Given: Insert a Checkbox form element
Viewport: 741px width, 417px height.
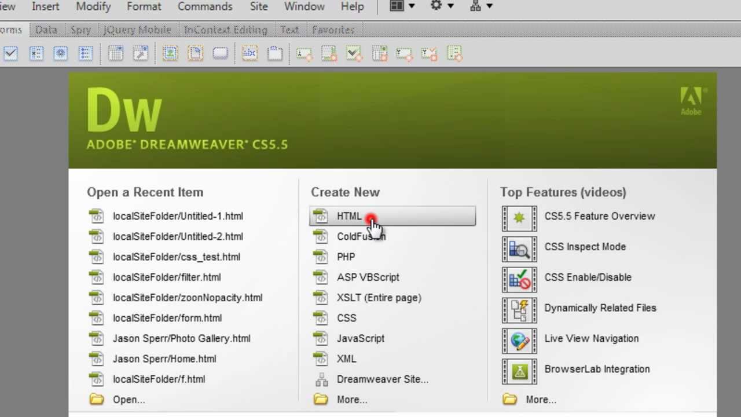Looking at the screenshot, I should tap(11, 54).
